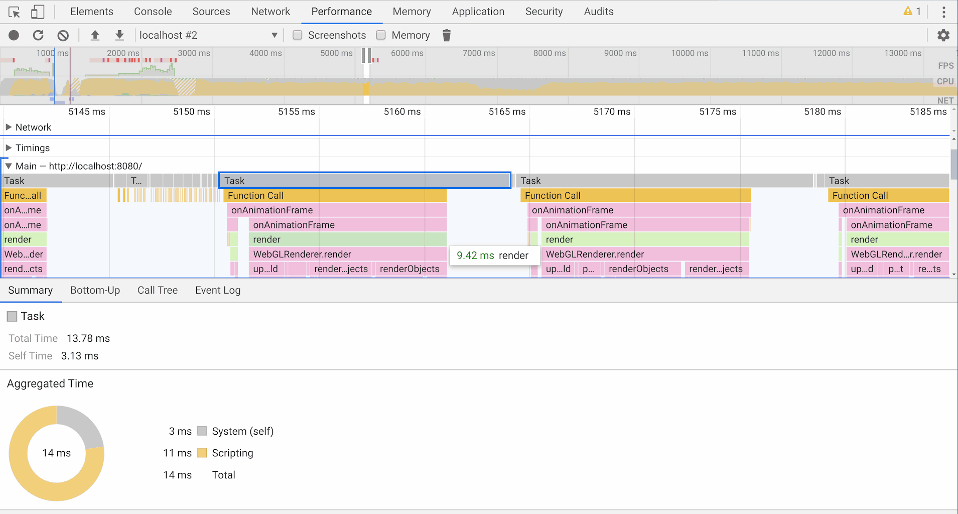Click the overview selection window handle
Image resolution: width=958 pixels, height=514 pixels.
point(366,55)
